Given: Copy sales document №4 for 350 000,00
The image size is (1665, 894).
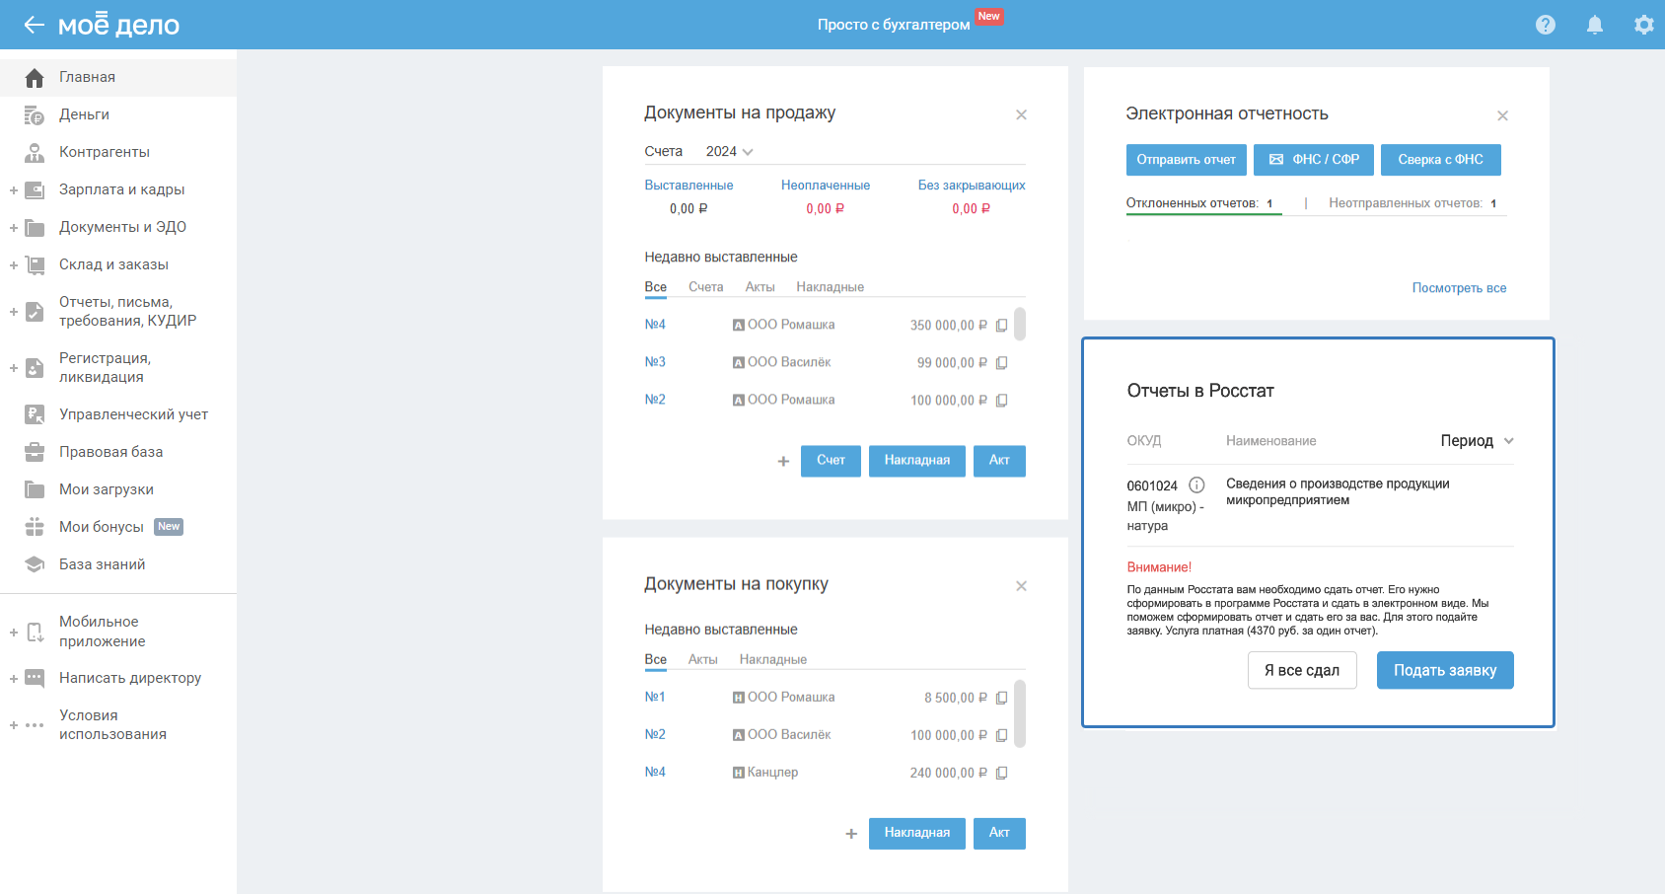Looking at the screenshot, I should point(1001,326).
